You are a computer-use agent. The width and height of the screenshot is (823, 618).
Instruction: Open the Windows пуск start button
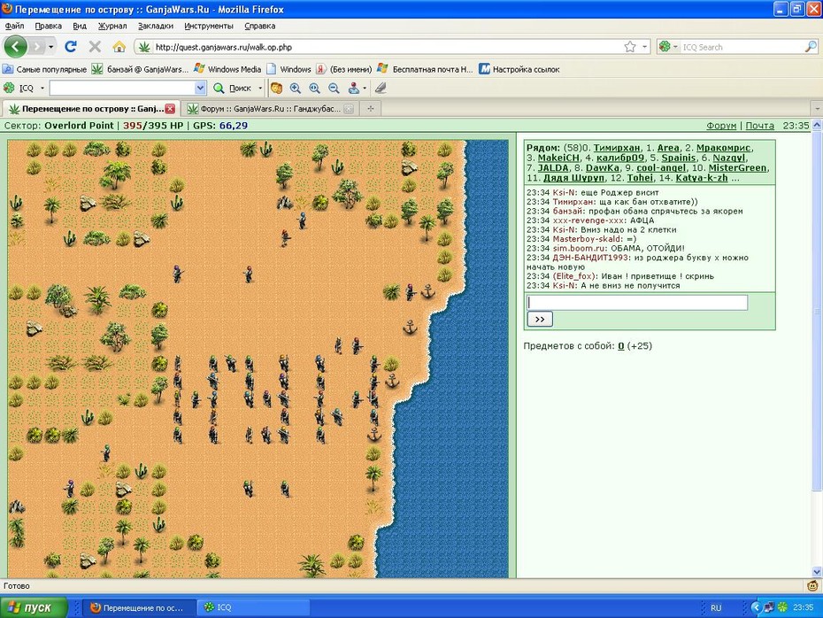(35, 607)
